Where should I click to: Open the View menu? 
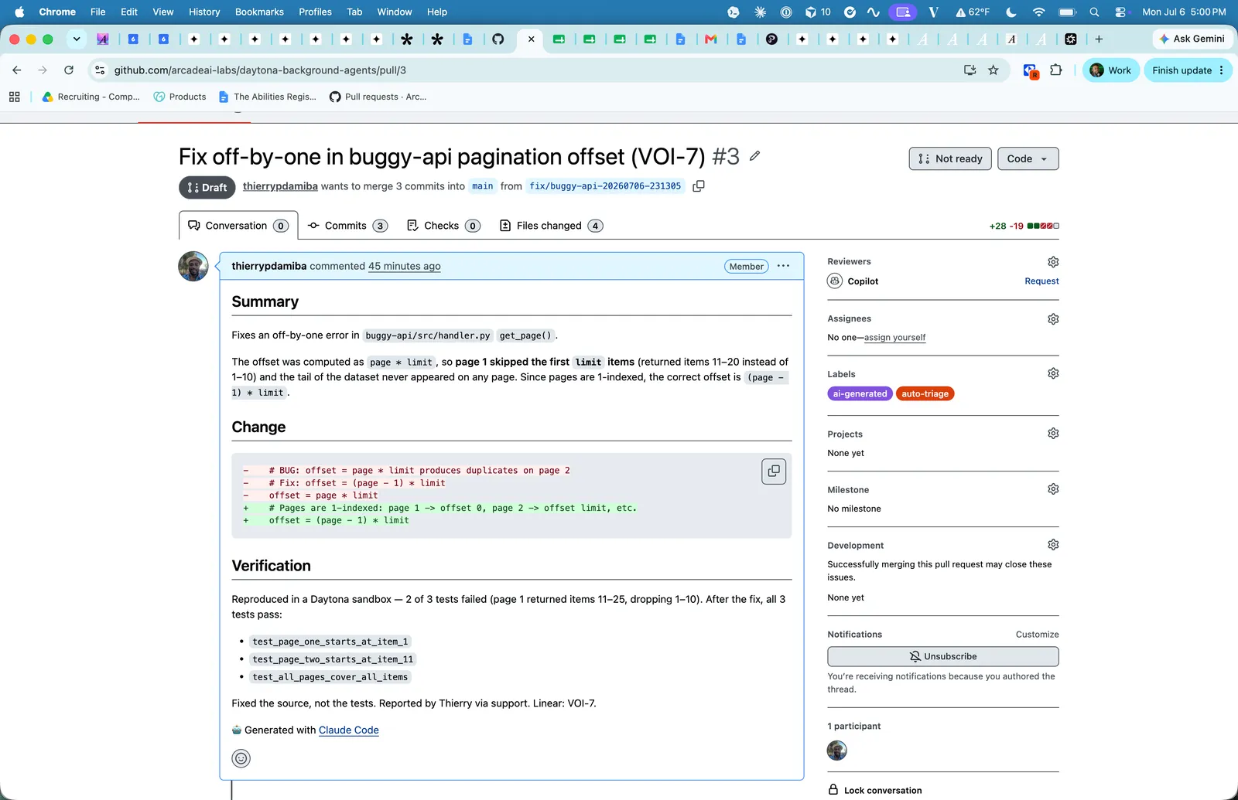coord(162,12)
